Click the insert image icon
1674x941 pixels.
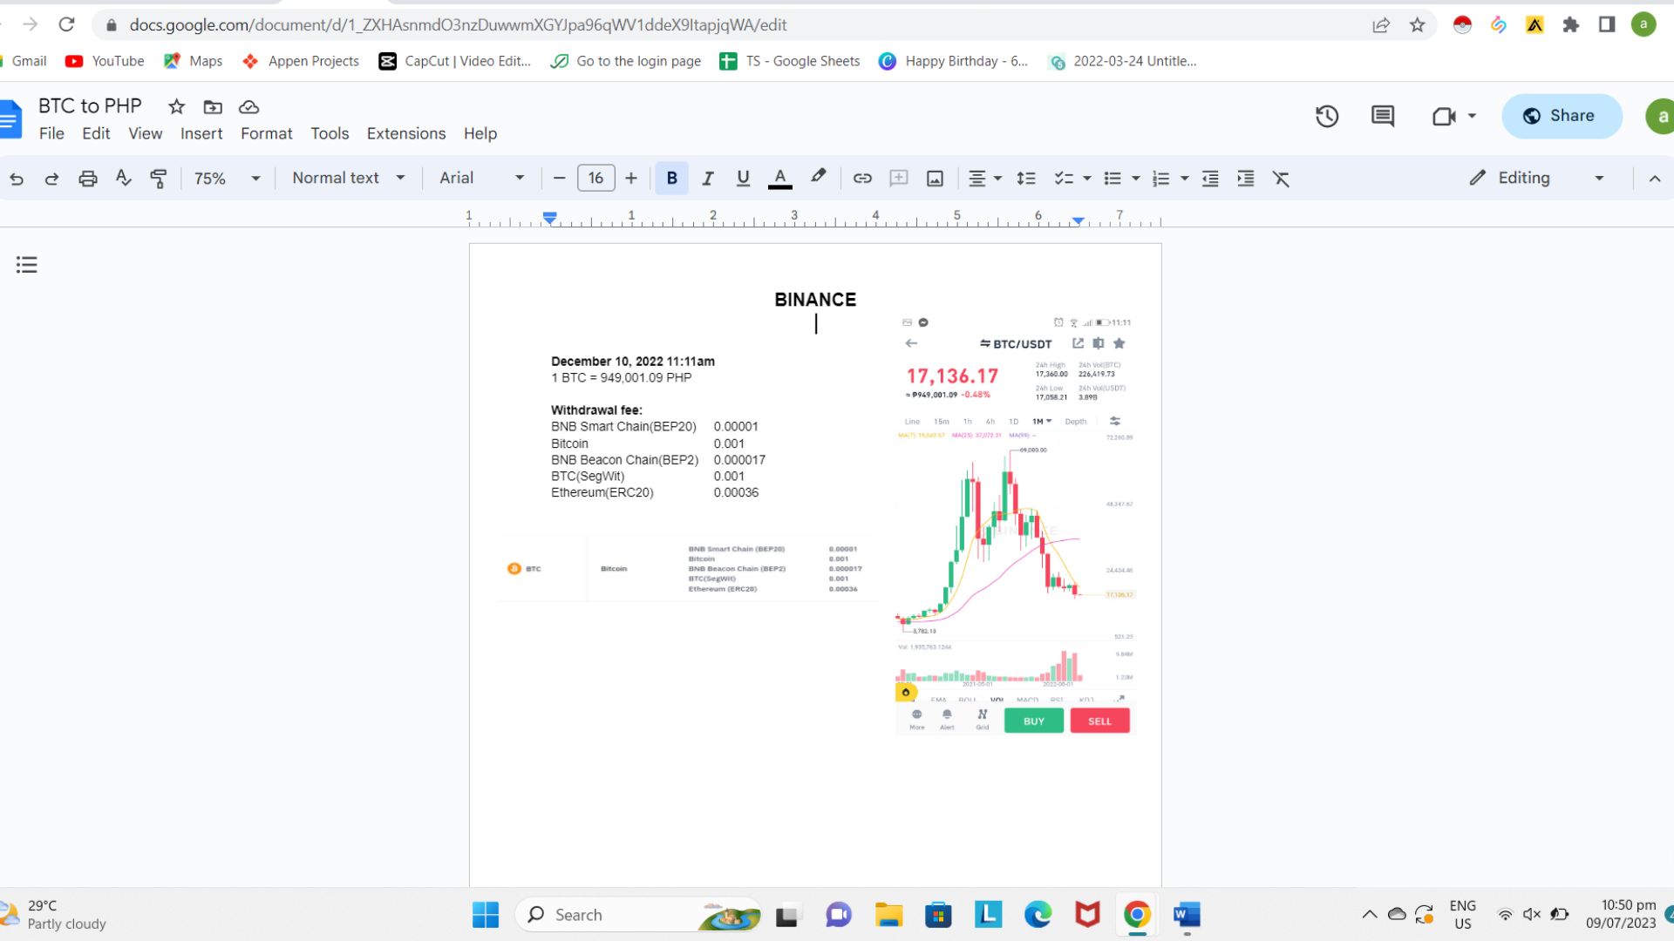(x=935, y=179)
